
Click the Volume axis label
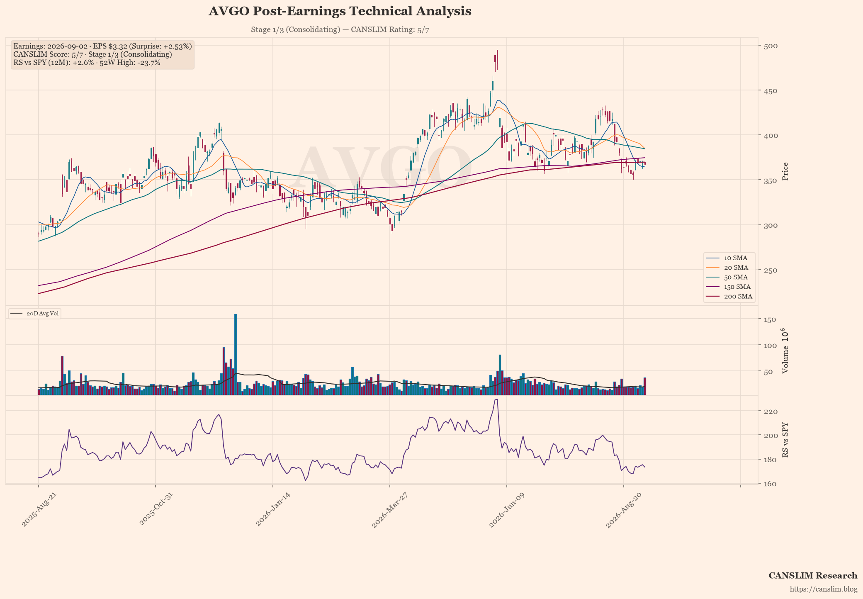[785, 351]
